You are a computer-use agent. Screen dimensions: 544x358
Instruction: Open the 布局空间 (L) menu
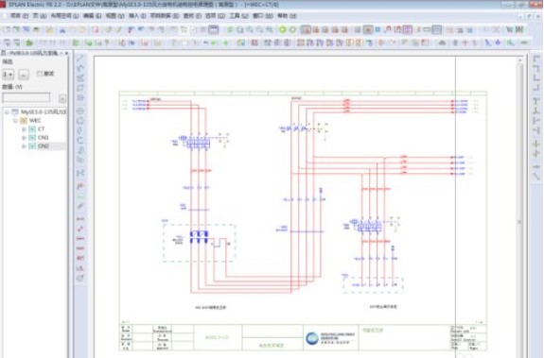pyautogui.click(x=64, y=16)
